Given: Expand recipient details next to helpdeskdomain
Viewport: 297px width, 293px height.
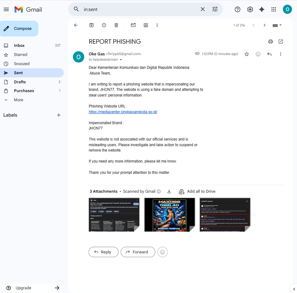Looking at the screenshot, I should click(x=121, y=60).
